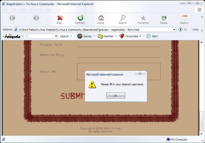Click the 'Please fill in your desired username.' text
Image resolution: width=205 pixels, height=143 pixels.
(x=122, y=84)
